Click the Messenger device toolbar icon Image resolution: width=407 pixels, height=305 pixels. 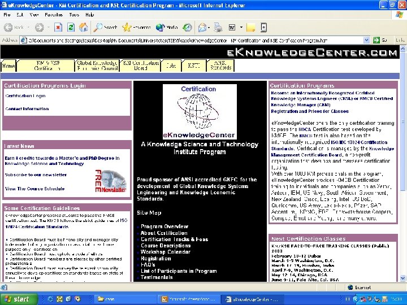click(x=263, y=27)
